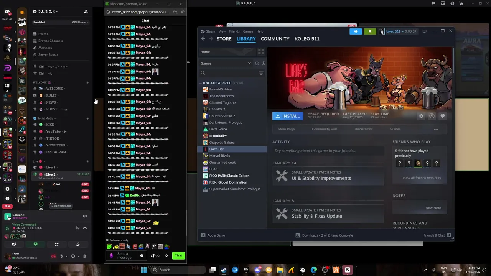Click Add a Game link
Screen dimensions: 491x276
click(x=213, y=235)
